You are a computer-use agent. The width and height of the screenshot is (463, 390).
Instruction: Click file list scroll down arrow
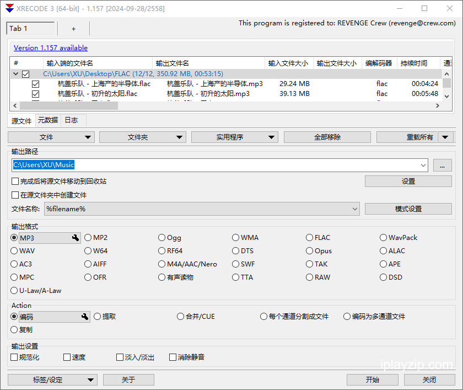tap(447, 97)
